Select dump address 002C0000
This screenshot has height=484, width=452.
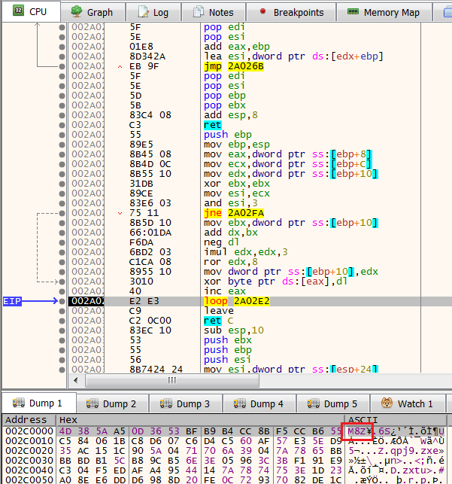point(29,431)
